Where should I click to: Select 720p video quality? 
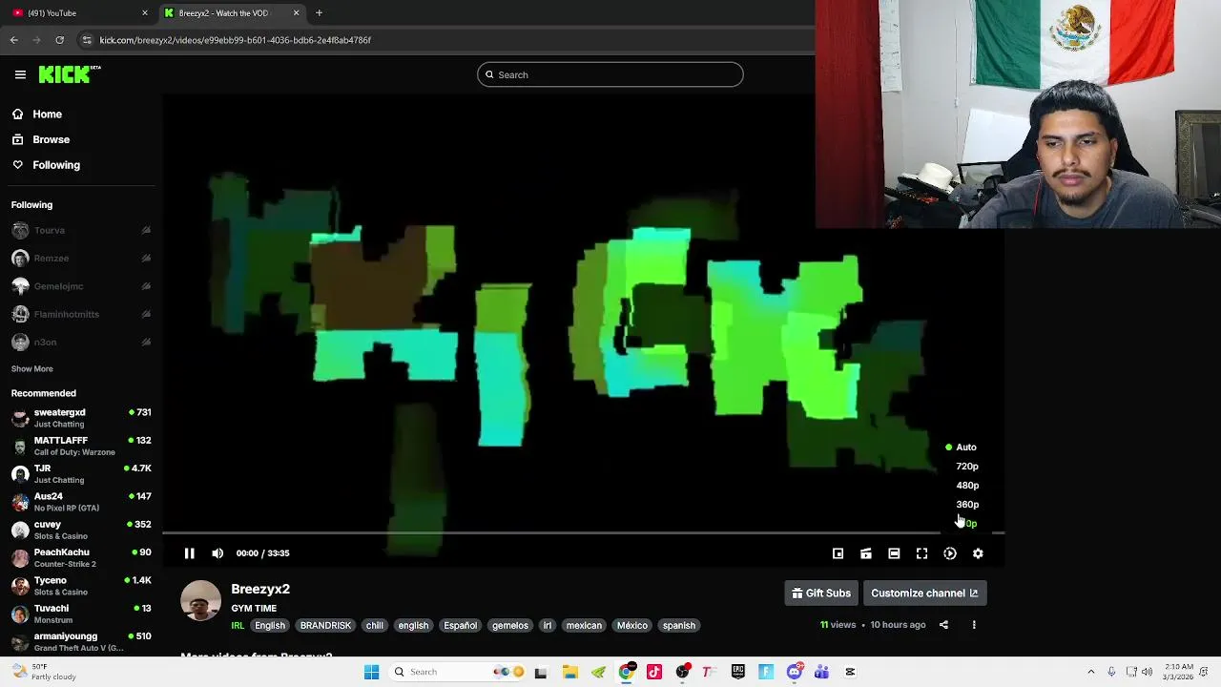pyautogui.click(x=967, y=467)
